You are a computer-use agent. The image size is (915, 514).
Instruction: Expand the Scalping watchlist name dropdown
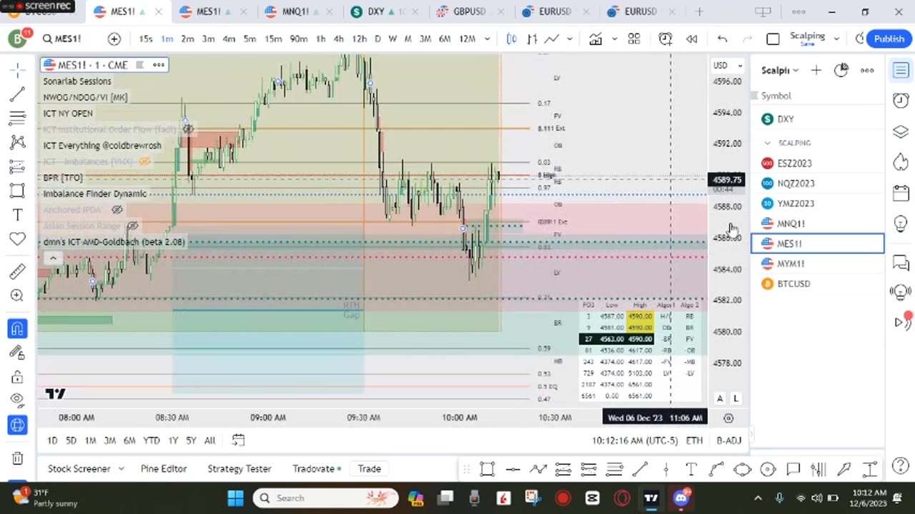click(x=781, y=70)
